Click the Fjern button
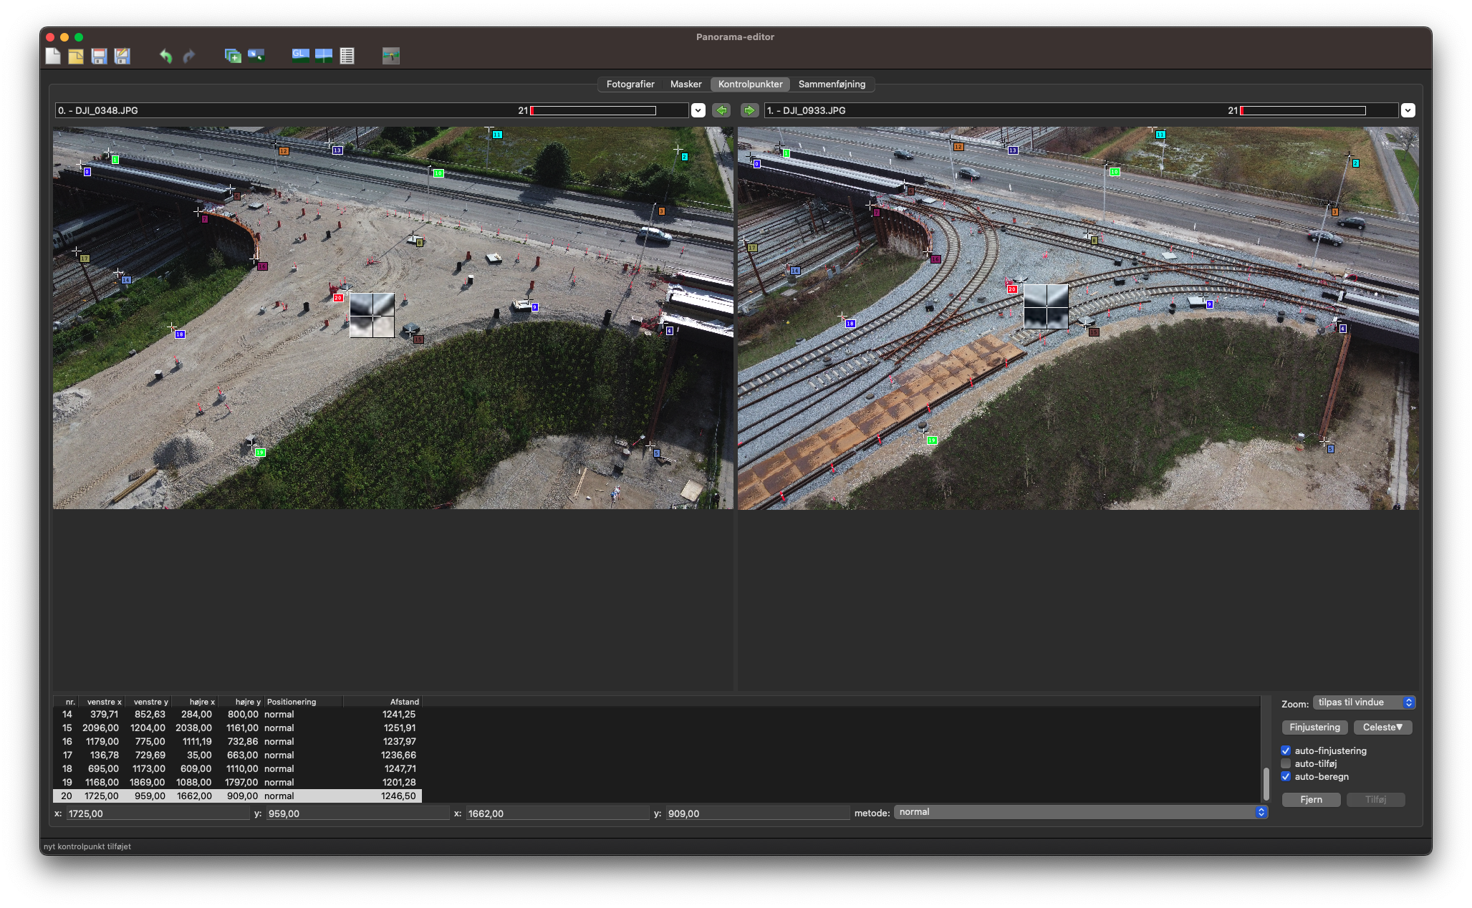 [1311, 799]
